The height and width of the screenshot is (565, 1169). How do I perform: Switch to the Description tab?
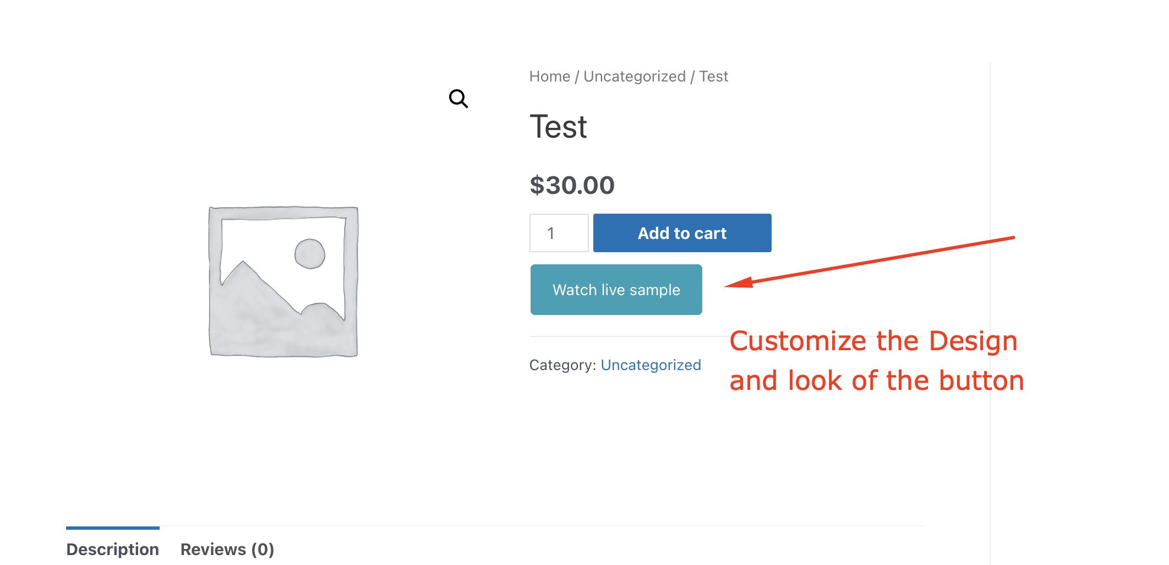113,549
